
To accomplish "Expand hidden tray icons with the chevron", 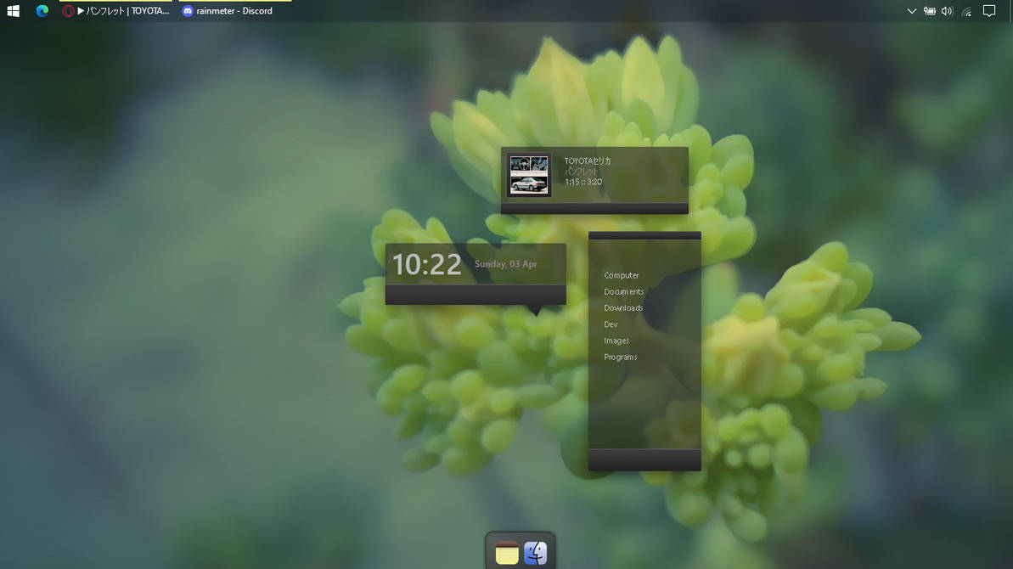I will pyautogui.click(x=912, y=11).
